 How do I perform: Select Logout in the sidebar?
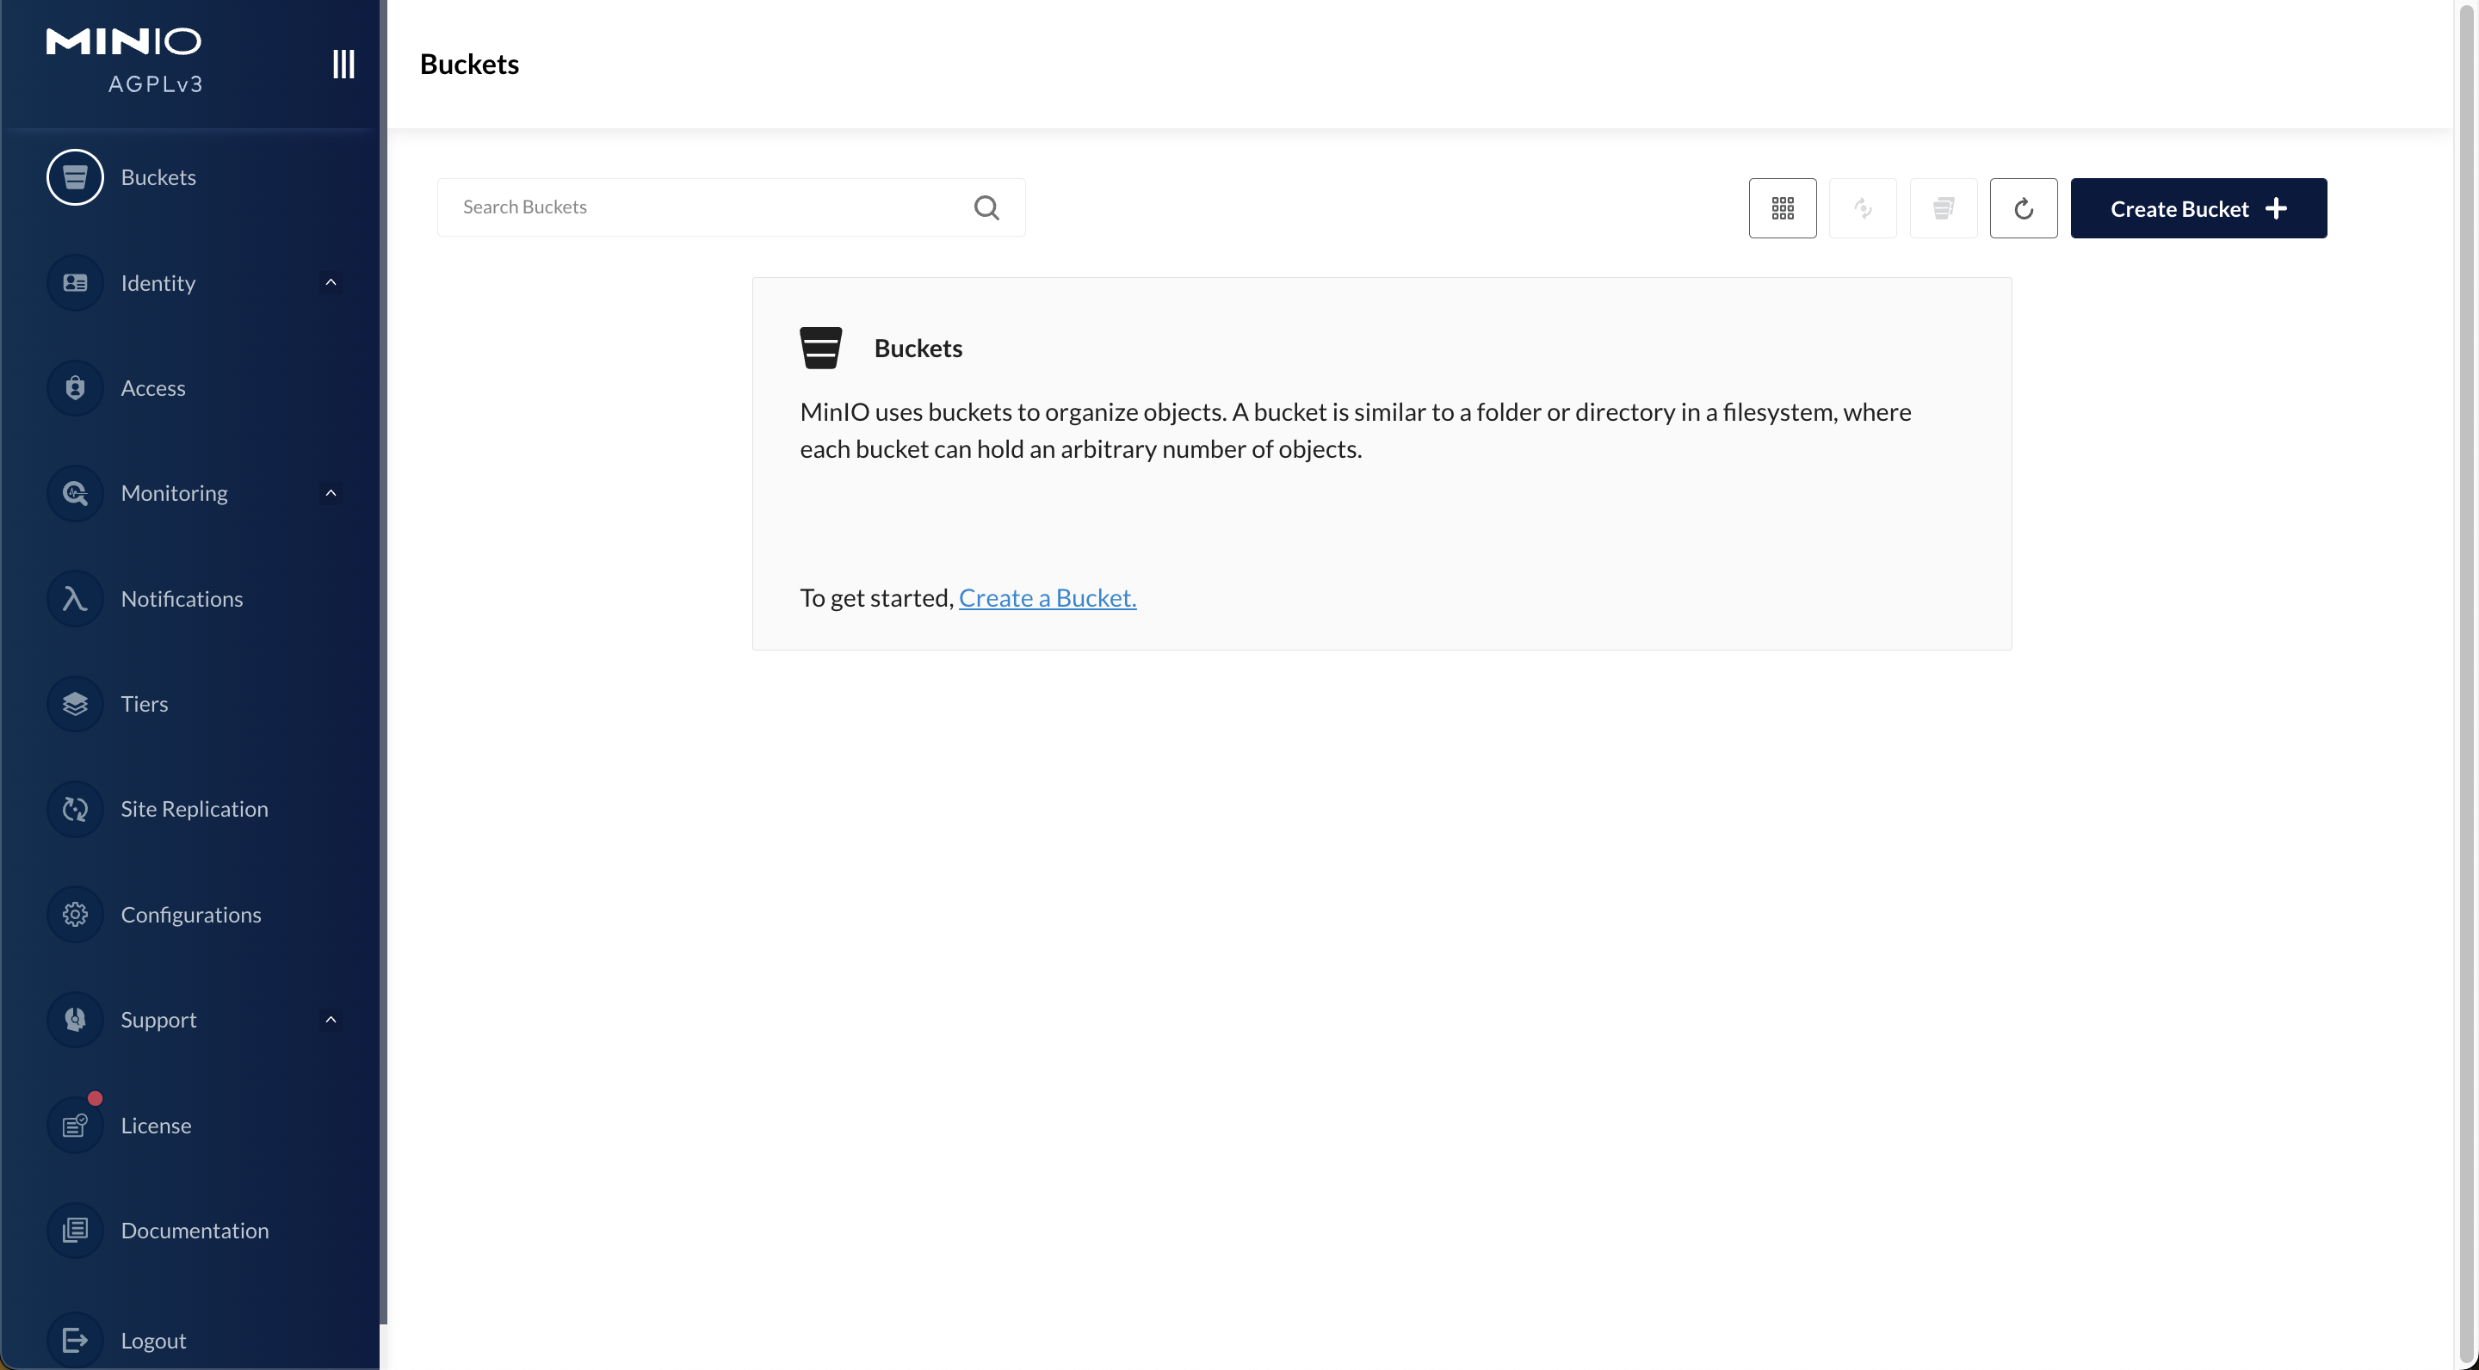point(153,1340)
